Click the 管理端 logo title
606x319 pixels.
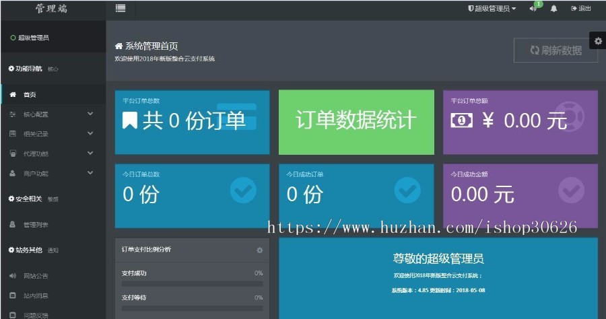click(x=52, y=9)
